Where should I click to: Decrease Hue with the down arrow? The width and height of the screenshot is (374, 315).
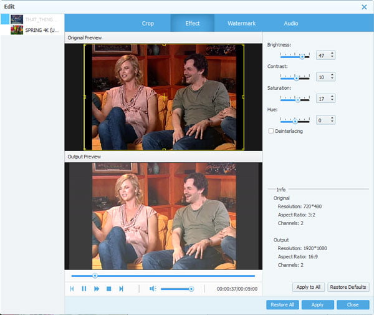click(x=332, y=121)
